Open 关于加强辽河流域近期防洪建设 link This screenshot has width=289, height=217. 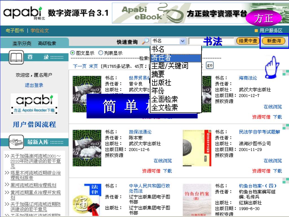(35, 207)
